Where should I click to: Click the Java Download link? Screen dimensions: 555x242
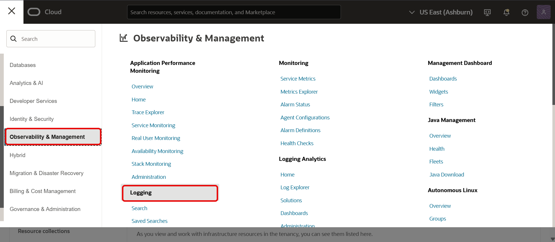coord(446,175)
